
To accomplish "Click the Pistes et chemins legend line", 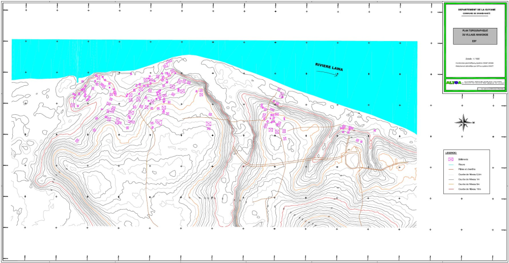I will point(450,169).
